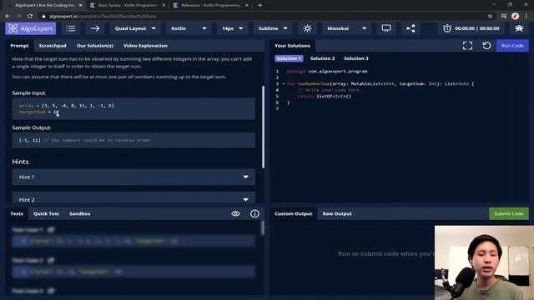Close the Reference Kotlin browser tab
The height and width of the screenshot is (300, 534).
[x=247, y=5]
